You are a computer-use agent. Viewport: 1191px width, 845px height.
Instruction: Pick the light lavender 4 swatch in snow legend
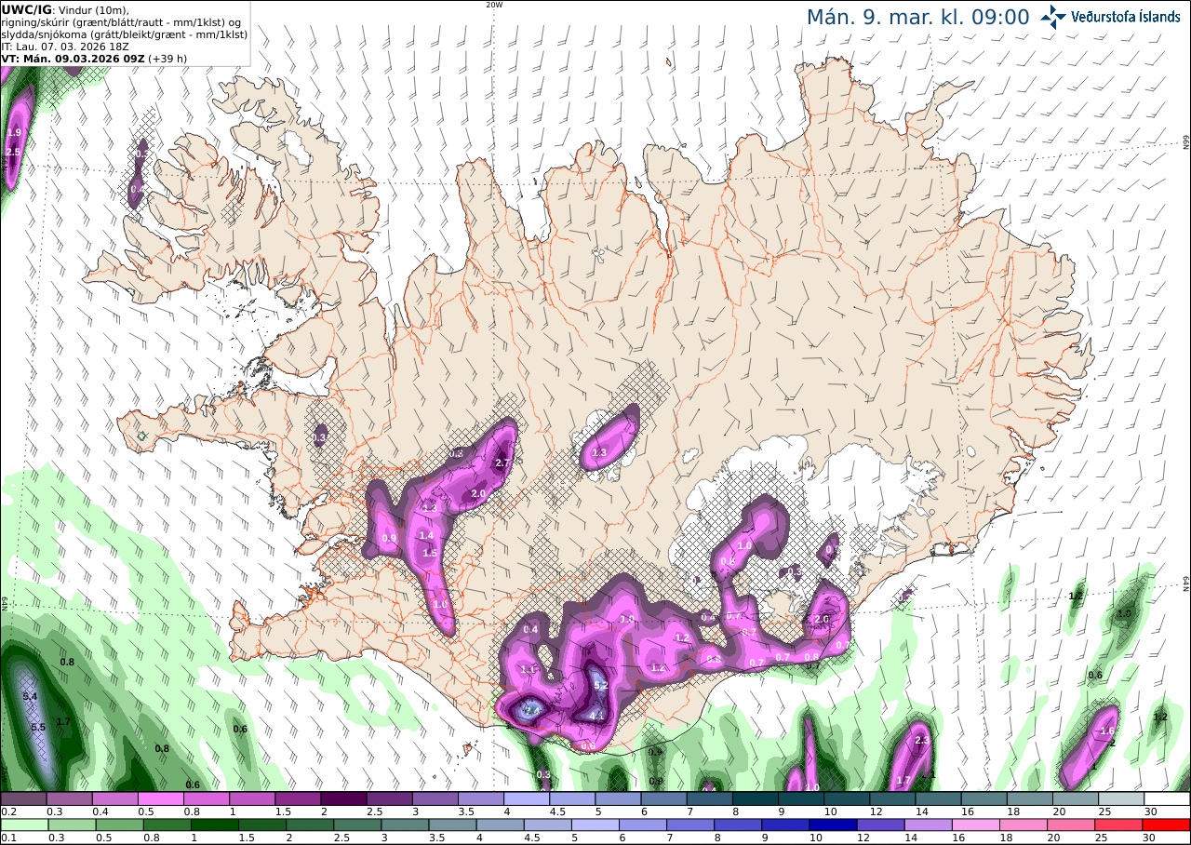click(526, 798)
